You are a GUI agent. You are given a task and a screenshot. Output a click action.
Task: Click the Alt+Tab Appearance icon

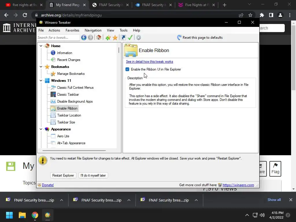click(53, 143)
